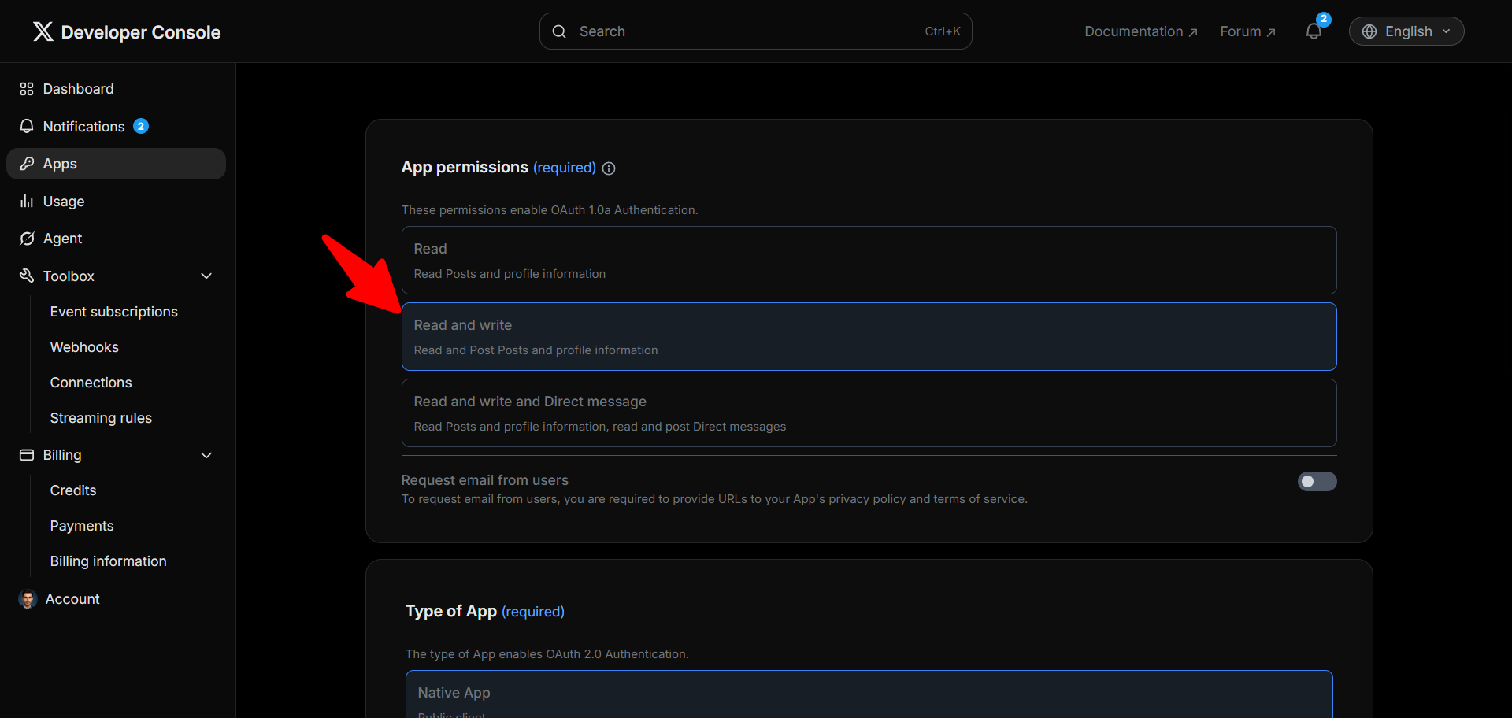Click the Documentation external arrow icon
Image resolution: width=1512 pixels, height=718 pixels.
(x=1193, y=32)
